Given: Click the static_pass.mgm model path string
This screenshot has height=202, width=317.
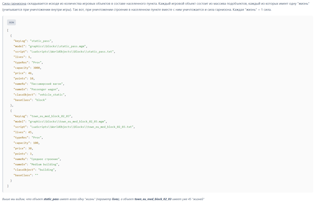Looking at the screenshot, I should coord(58,46).
